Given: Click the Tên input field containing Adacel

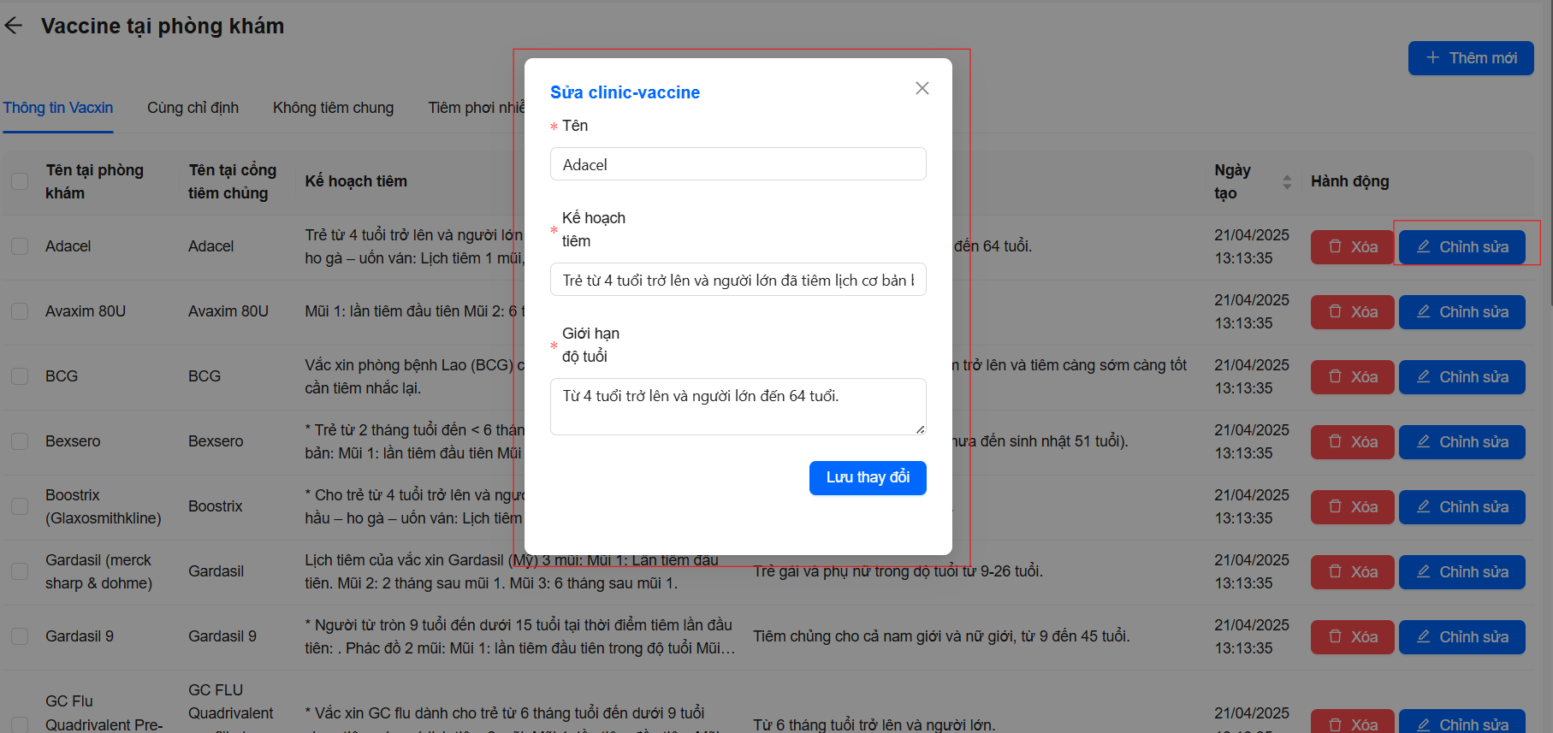Looking at the screenshot, I should click(738, 164).
